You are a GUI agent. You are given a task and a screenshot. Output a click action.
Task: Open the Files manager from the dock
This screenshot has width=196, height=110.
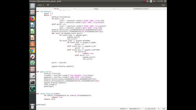click(32, 13)
